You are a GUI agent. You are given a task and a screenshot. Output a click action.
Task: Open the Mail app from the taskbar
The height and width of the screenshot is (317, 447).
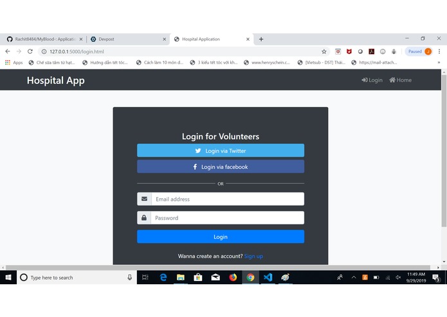point(215,277)
